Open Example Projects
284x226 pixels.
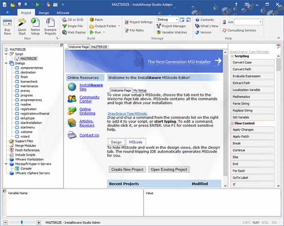[50, 27]
